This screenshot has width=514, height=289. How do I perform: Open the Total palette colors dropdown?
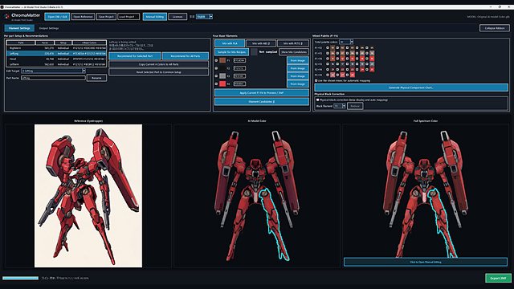[346, 42]
